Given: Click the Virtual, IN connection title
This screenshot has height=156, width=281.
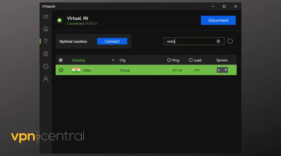Looking at the screenshot, I should tap(77, 18).
